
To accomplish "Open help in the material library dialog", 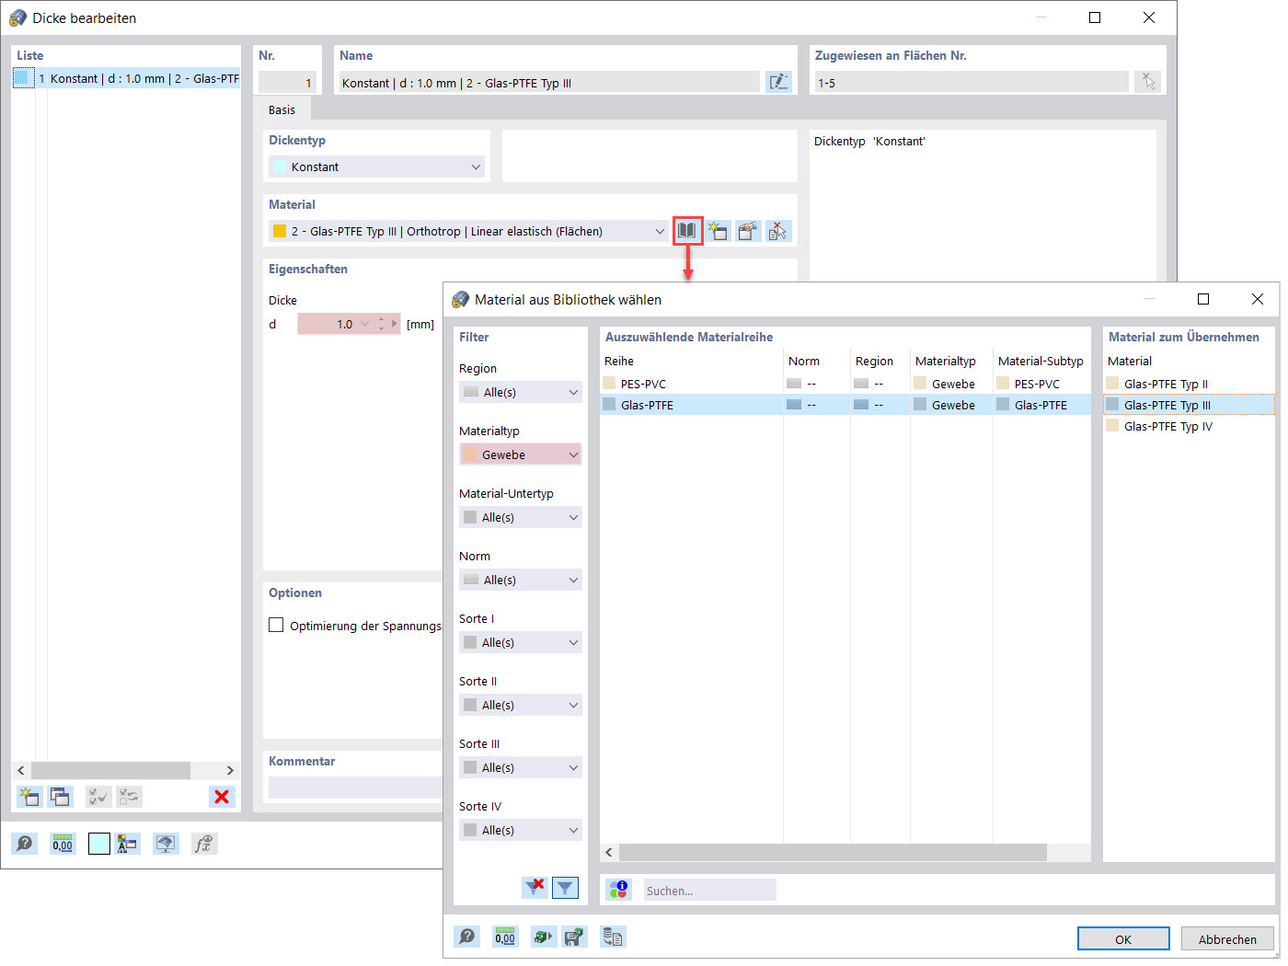I will (467, 937).
